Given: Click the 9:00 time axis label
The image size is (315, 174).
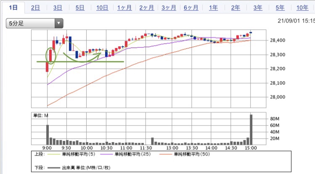Looking at the screenshot, I should (x=47, y=148).
